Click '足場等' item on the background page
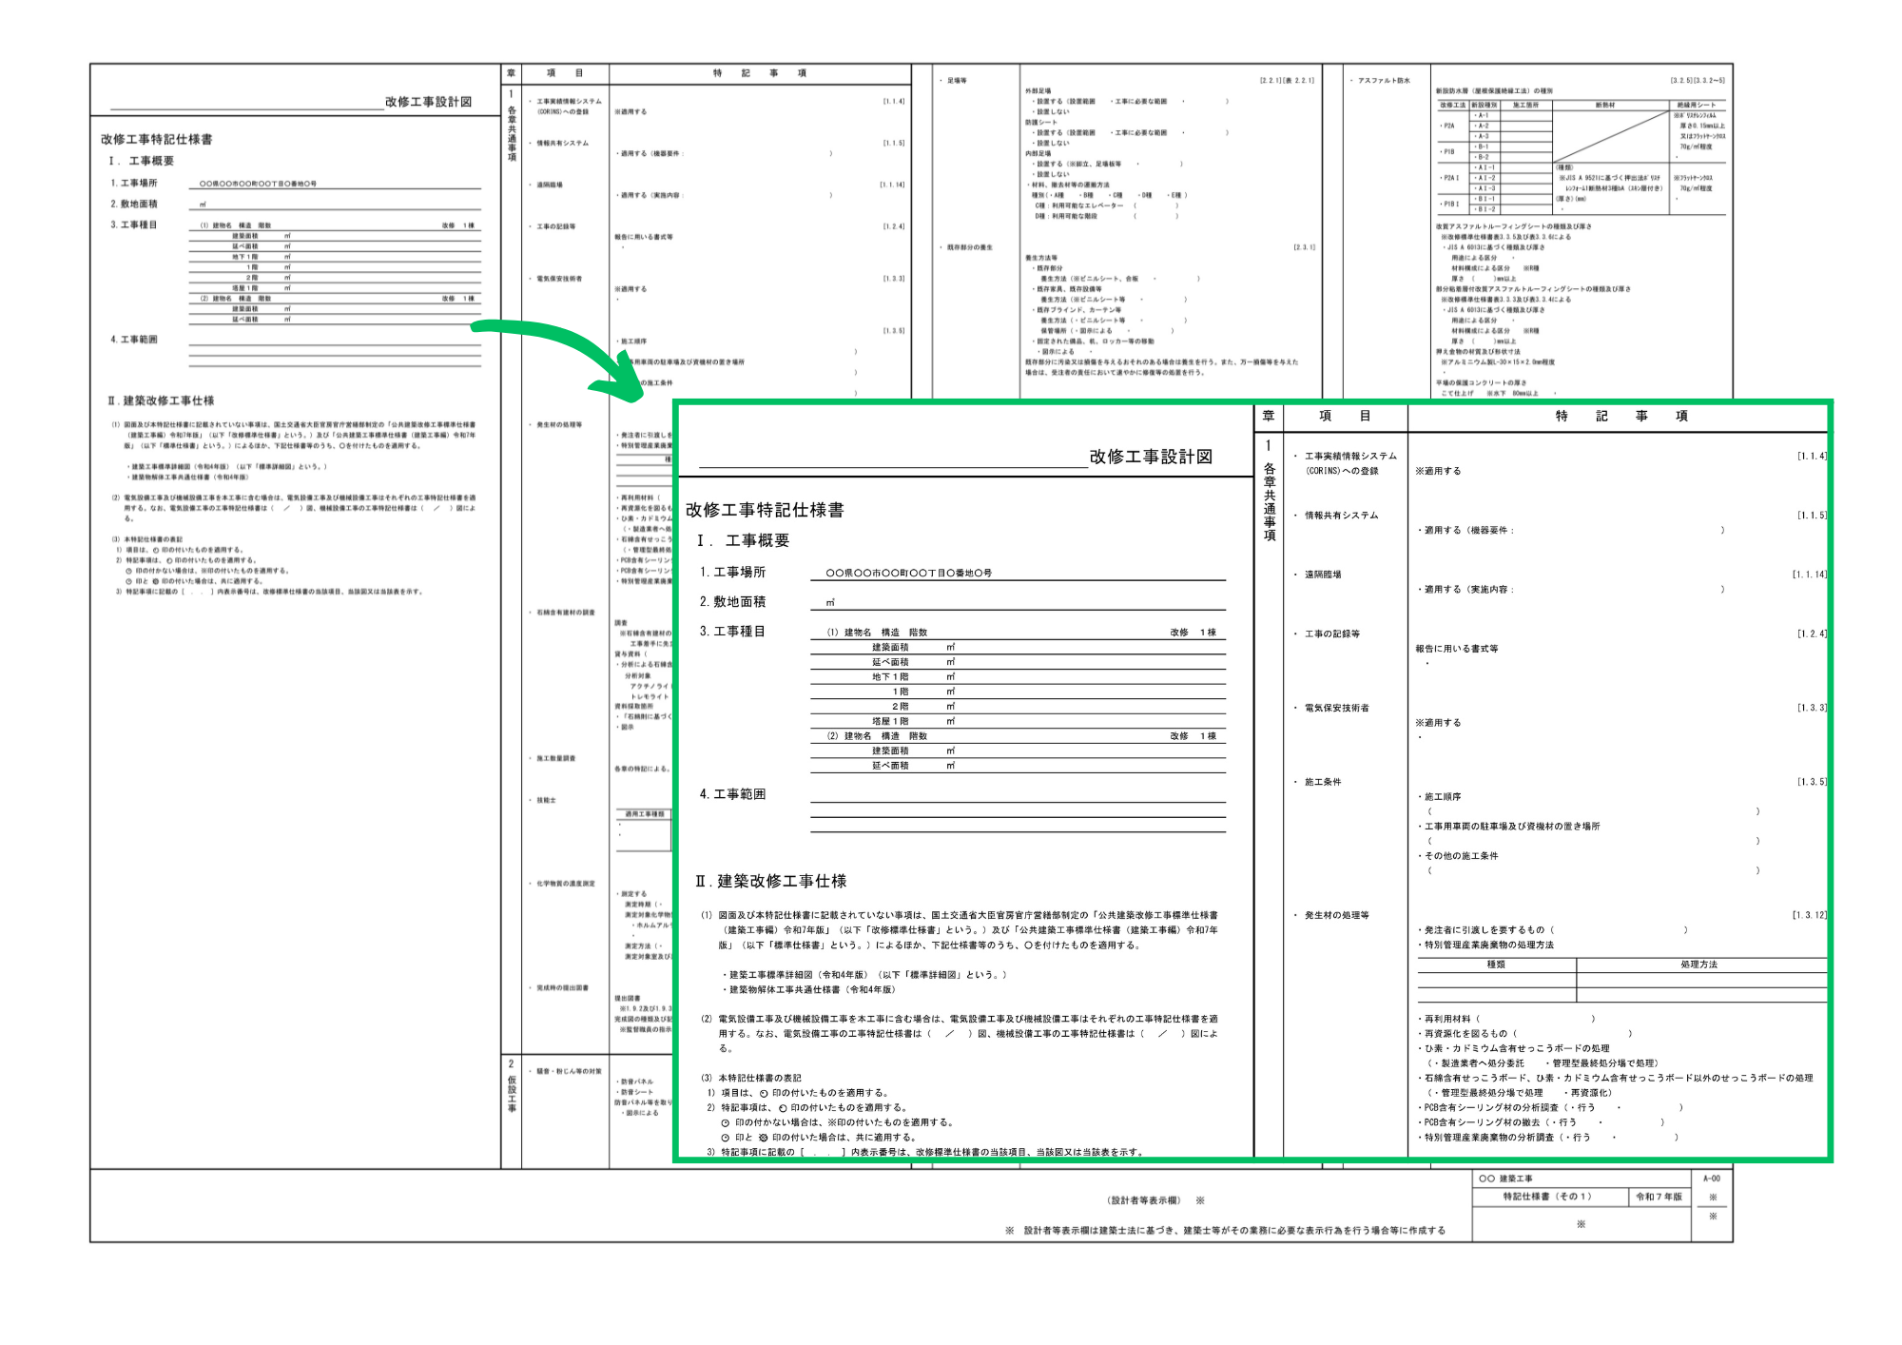This screenshot has height=1345, width=1902. point(957,81)
